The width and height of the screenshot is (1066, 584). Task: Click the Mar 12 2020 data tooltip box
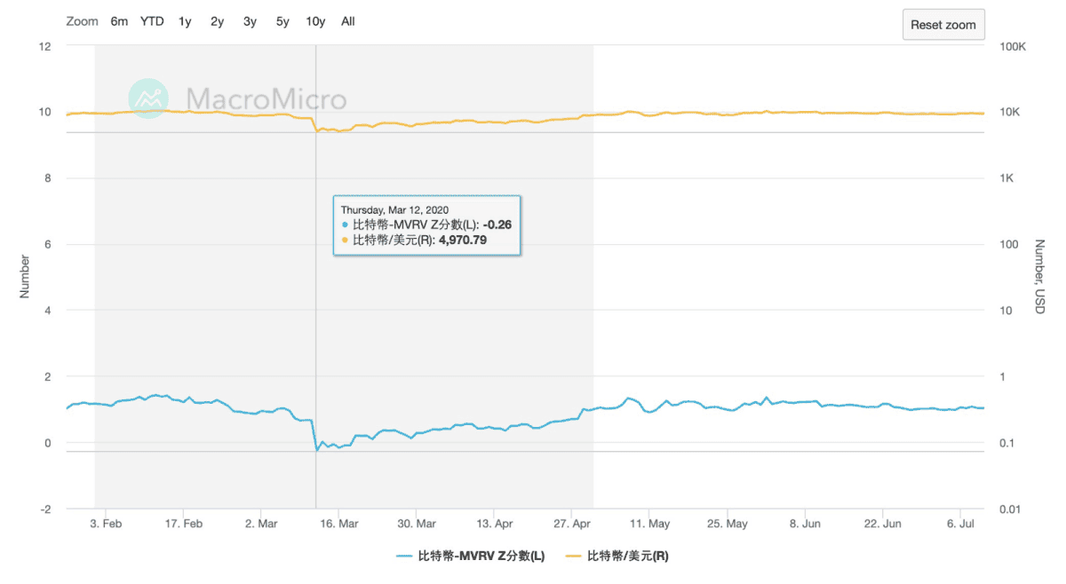[426, 225]
